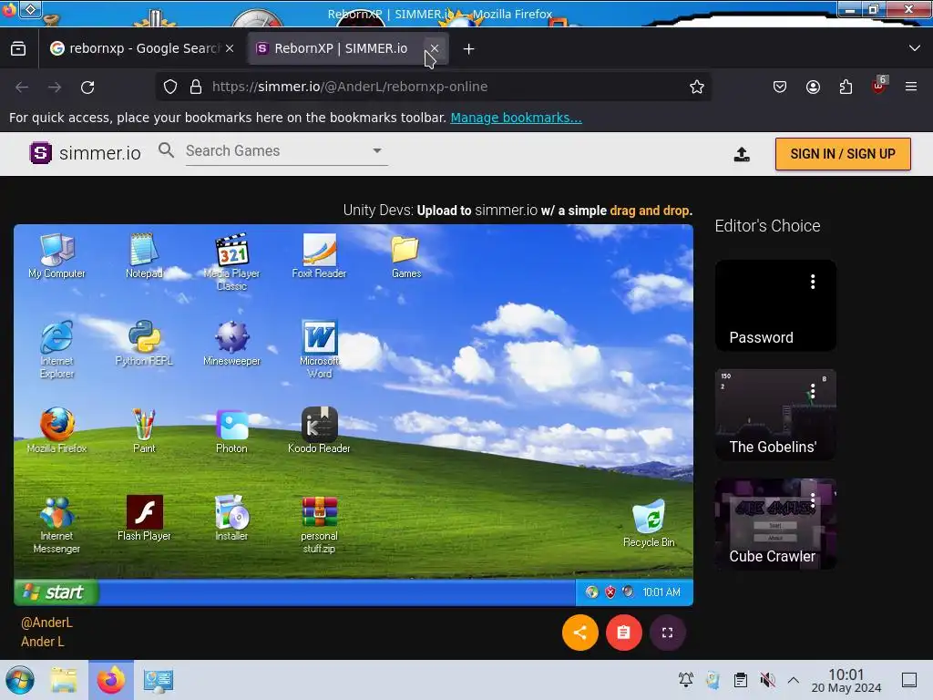933x700 pixels.
Task: Open Installer desktop icon
Action: [231, 518]
